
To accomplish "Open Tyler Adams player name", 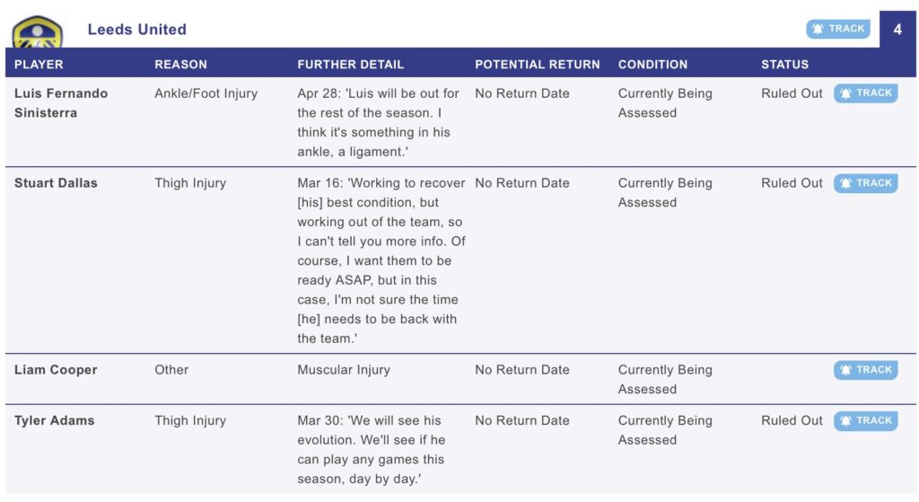I will [54, 420].
